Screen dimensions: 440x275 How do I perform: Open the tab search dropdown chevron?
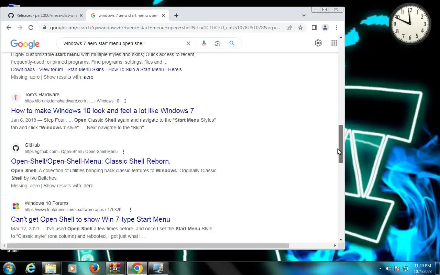[x=304, y=15]
